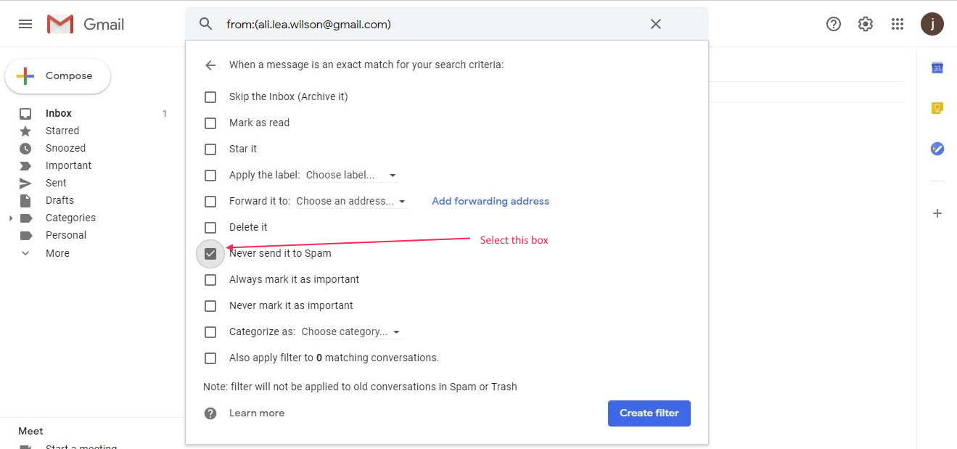Uncheck Never send it to Spam
Screen dimensions: 957x449
point(210,254)
